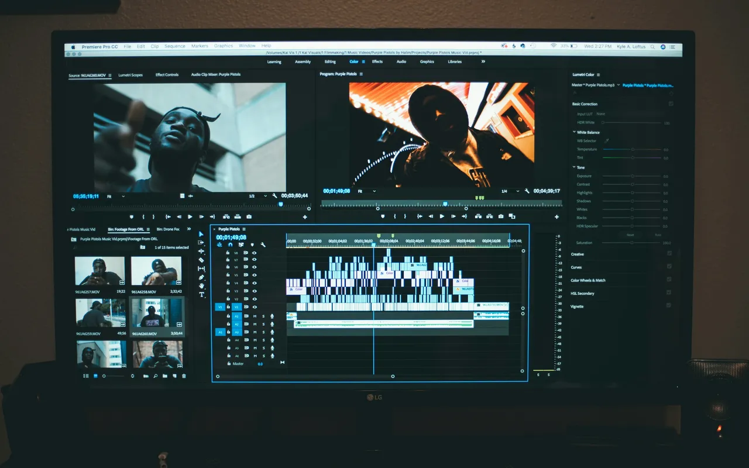
Task: Expand Color Wheels & Match section
Action: 588,280
